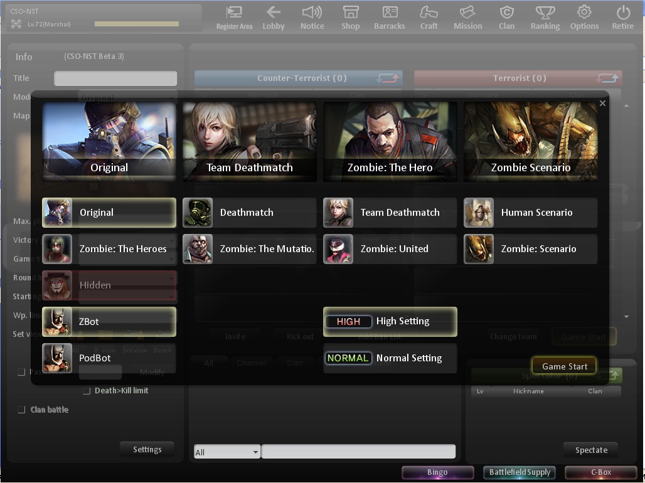Select the Zombie Scenario banner
645x483 pixels.
[x=531, y=142]
